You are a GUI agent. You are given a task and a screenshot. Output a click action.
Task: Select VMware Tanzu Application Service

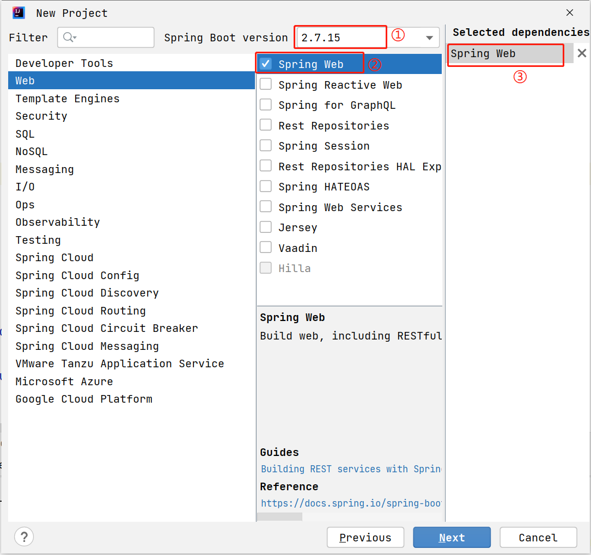pos(131,363)
